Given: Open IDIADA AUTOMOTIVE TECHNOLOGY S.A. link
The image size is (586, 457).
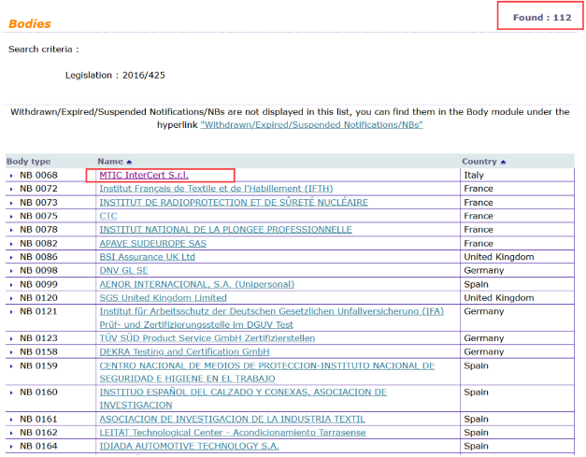Looking at the screenshot, I should 189,447.
